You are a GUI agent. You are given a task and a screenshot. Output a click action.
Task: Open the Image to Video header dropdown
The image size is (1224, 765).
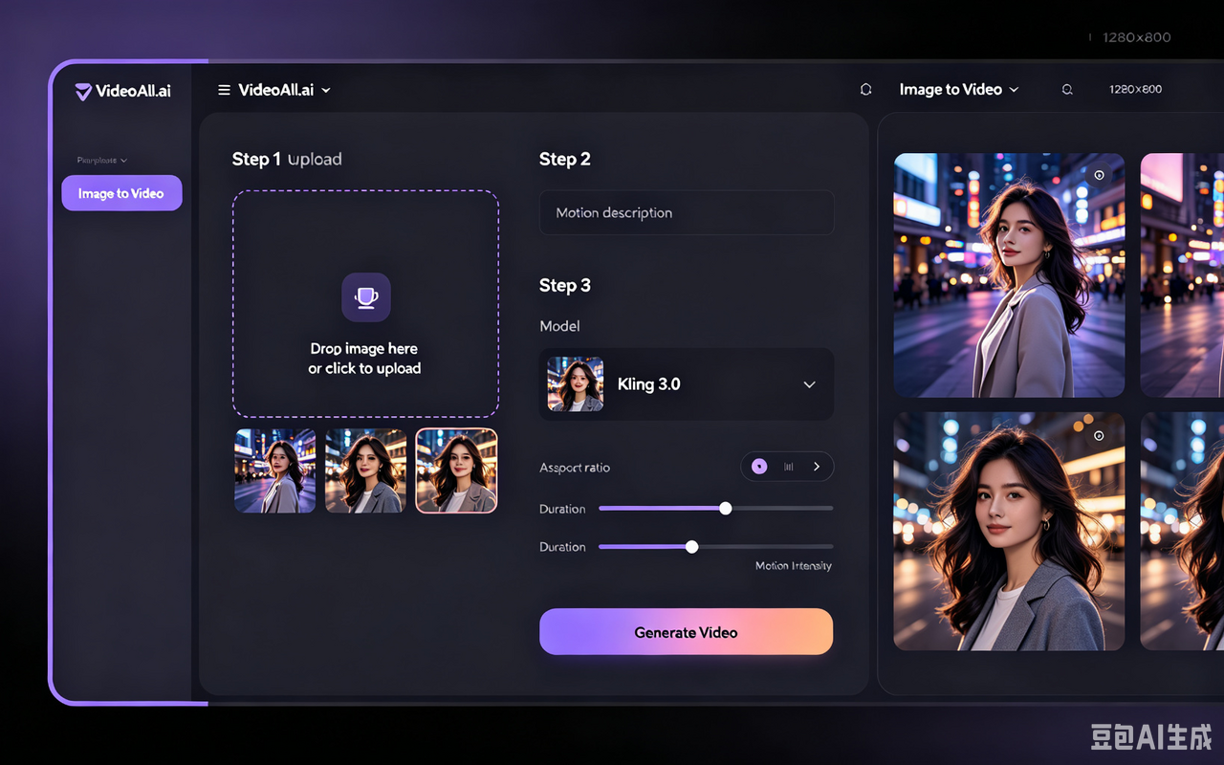click(959, 89)
